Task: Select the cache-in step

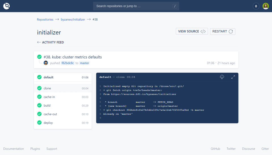Action: 63,97
